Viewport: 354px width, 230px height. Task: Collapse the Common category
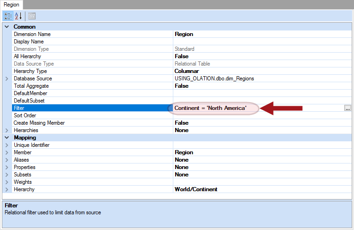pyautogui.click(x=6, y=27)
